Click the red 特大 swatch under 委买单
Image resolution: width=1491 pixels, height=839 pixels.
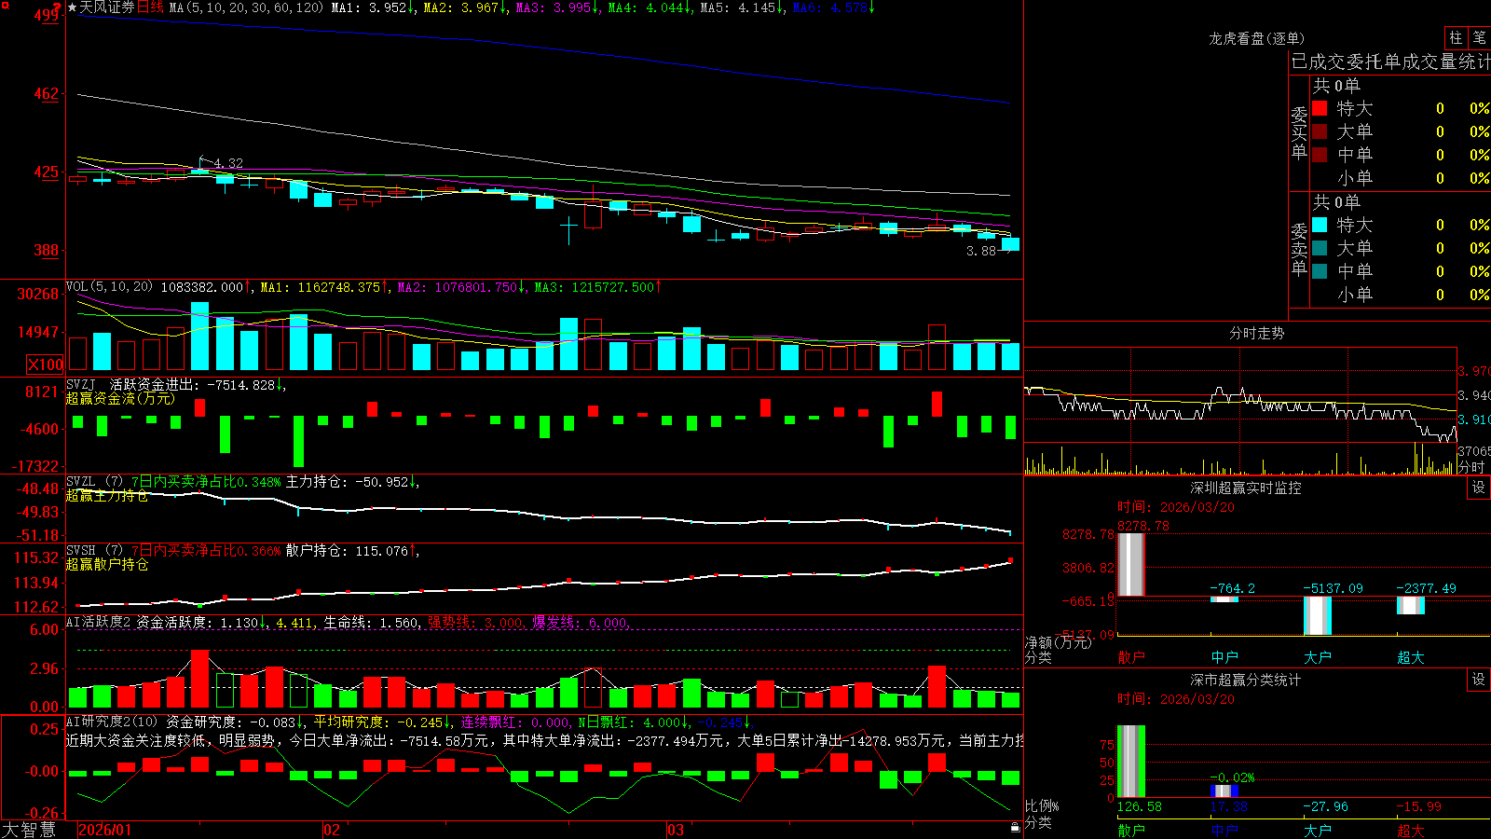coord(1320,108)
